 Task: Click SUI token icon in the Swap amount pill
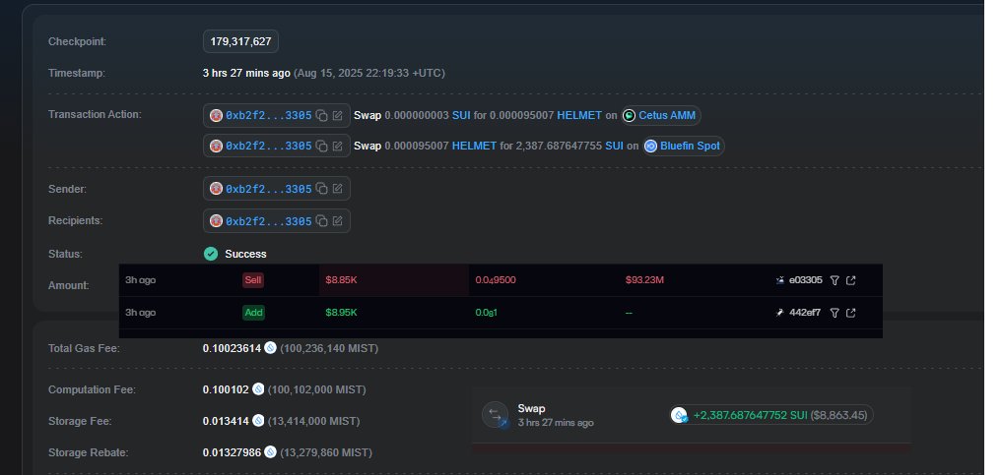679,415
